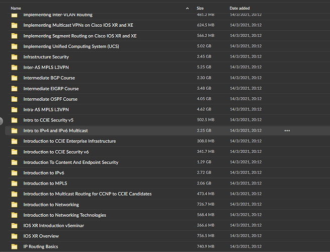Click folder icon of Intro to IPv4 and IPv6 Multicast

(14, 131)
